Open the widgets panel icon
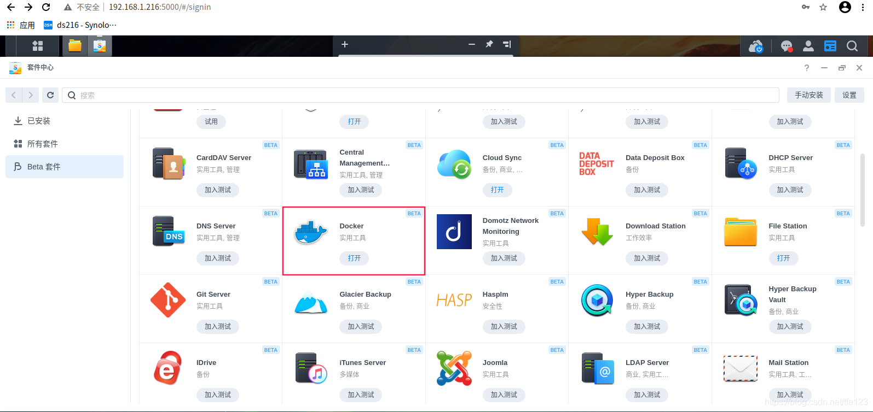 (x=830, y=46)
